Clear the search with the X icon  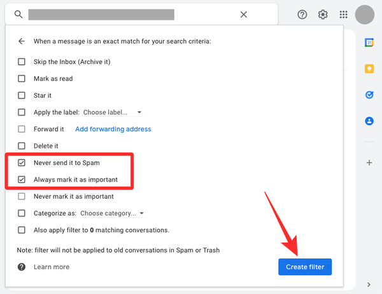point(244,15)
